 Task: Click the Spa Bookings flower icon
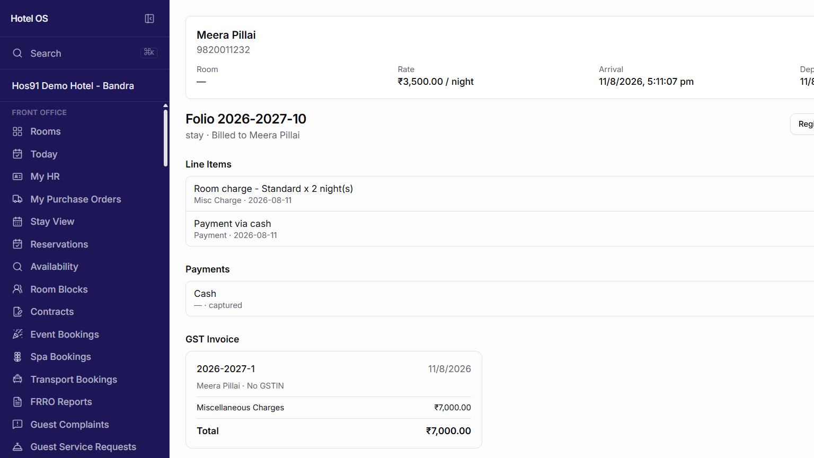tap(17, 357)
